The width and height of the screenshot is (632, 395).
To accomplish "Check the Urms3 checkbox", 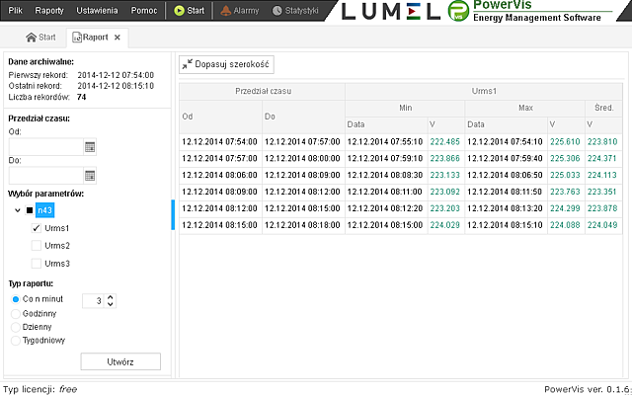I will pos(37,264).
